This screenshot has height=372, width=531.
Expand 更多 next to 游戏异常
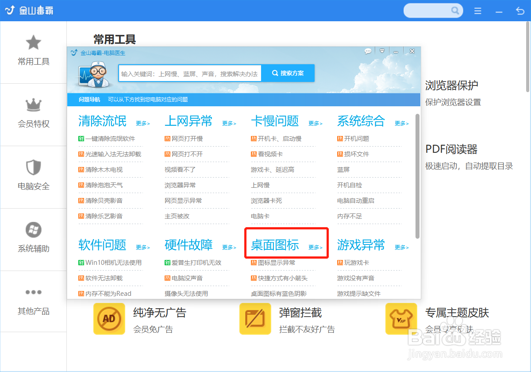point(402,248)
